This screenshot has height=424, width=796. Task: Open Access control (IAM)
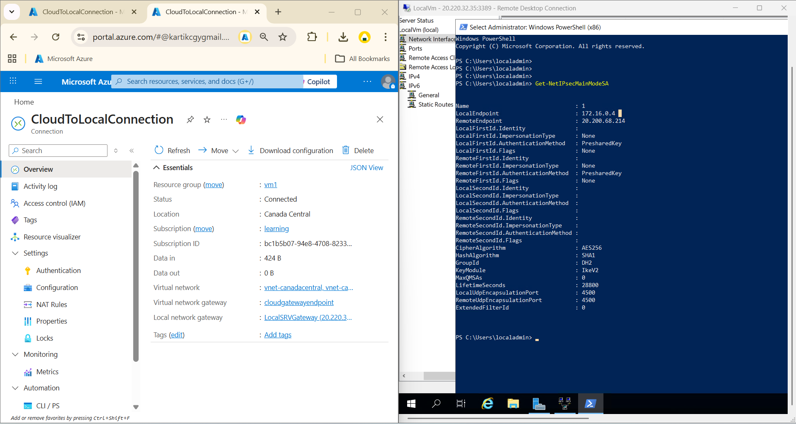54,203
